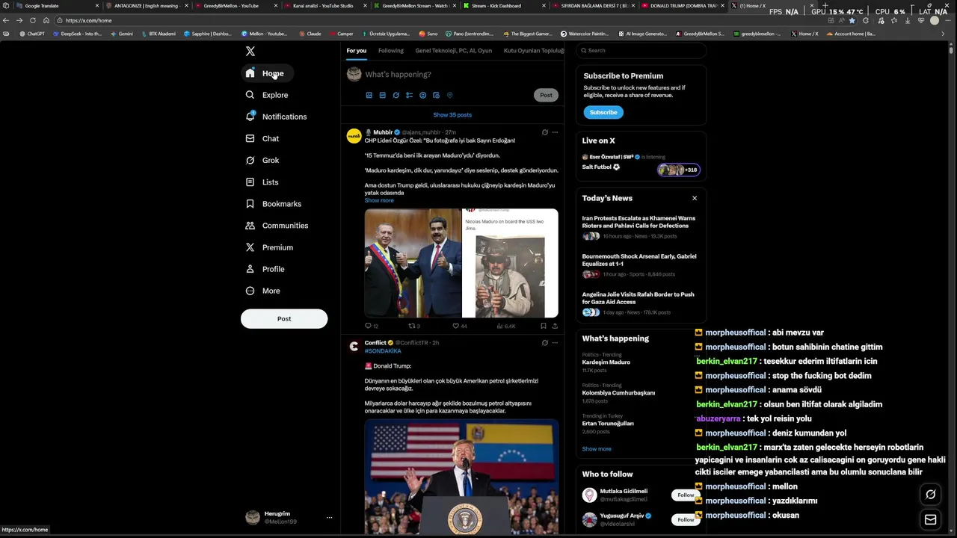Schedule the post with calendar icon
Screen dimensions: 957x538
[x=436, y=95]
